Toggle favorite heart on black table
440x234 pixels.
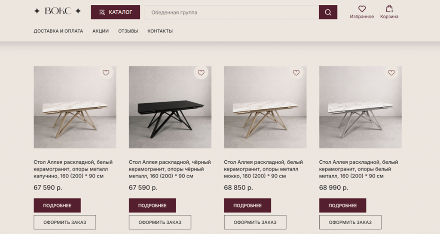(x=201, y=73)
